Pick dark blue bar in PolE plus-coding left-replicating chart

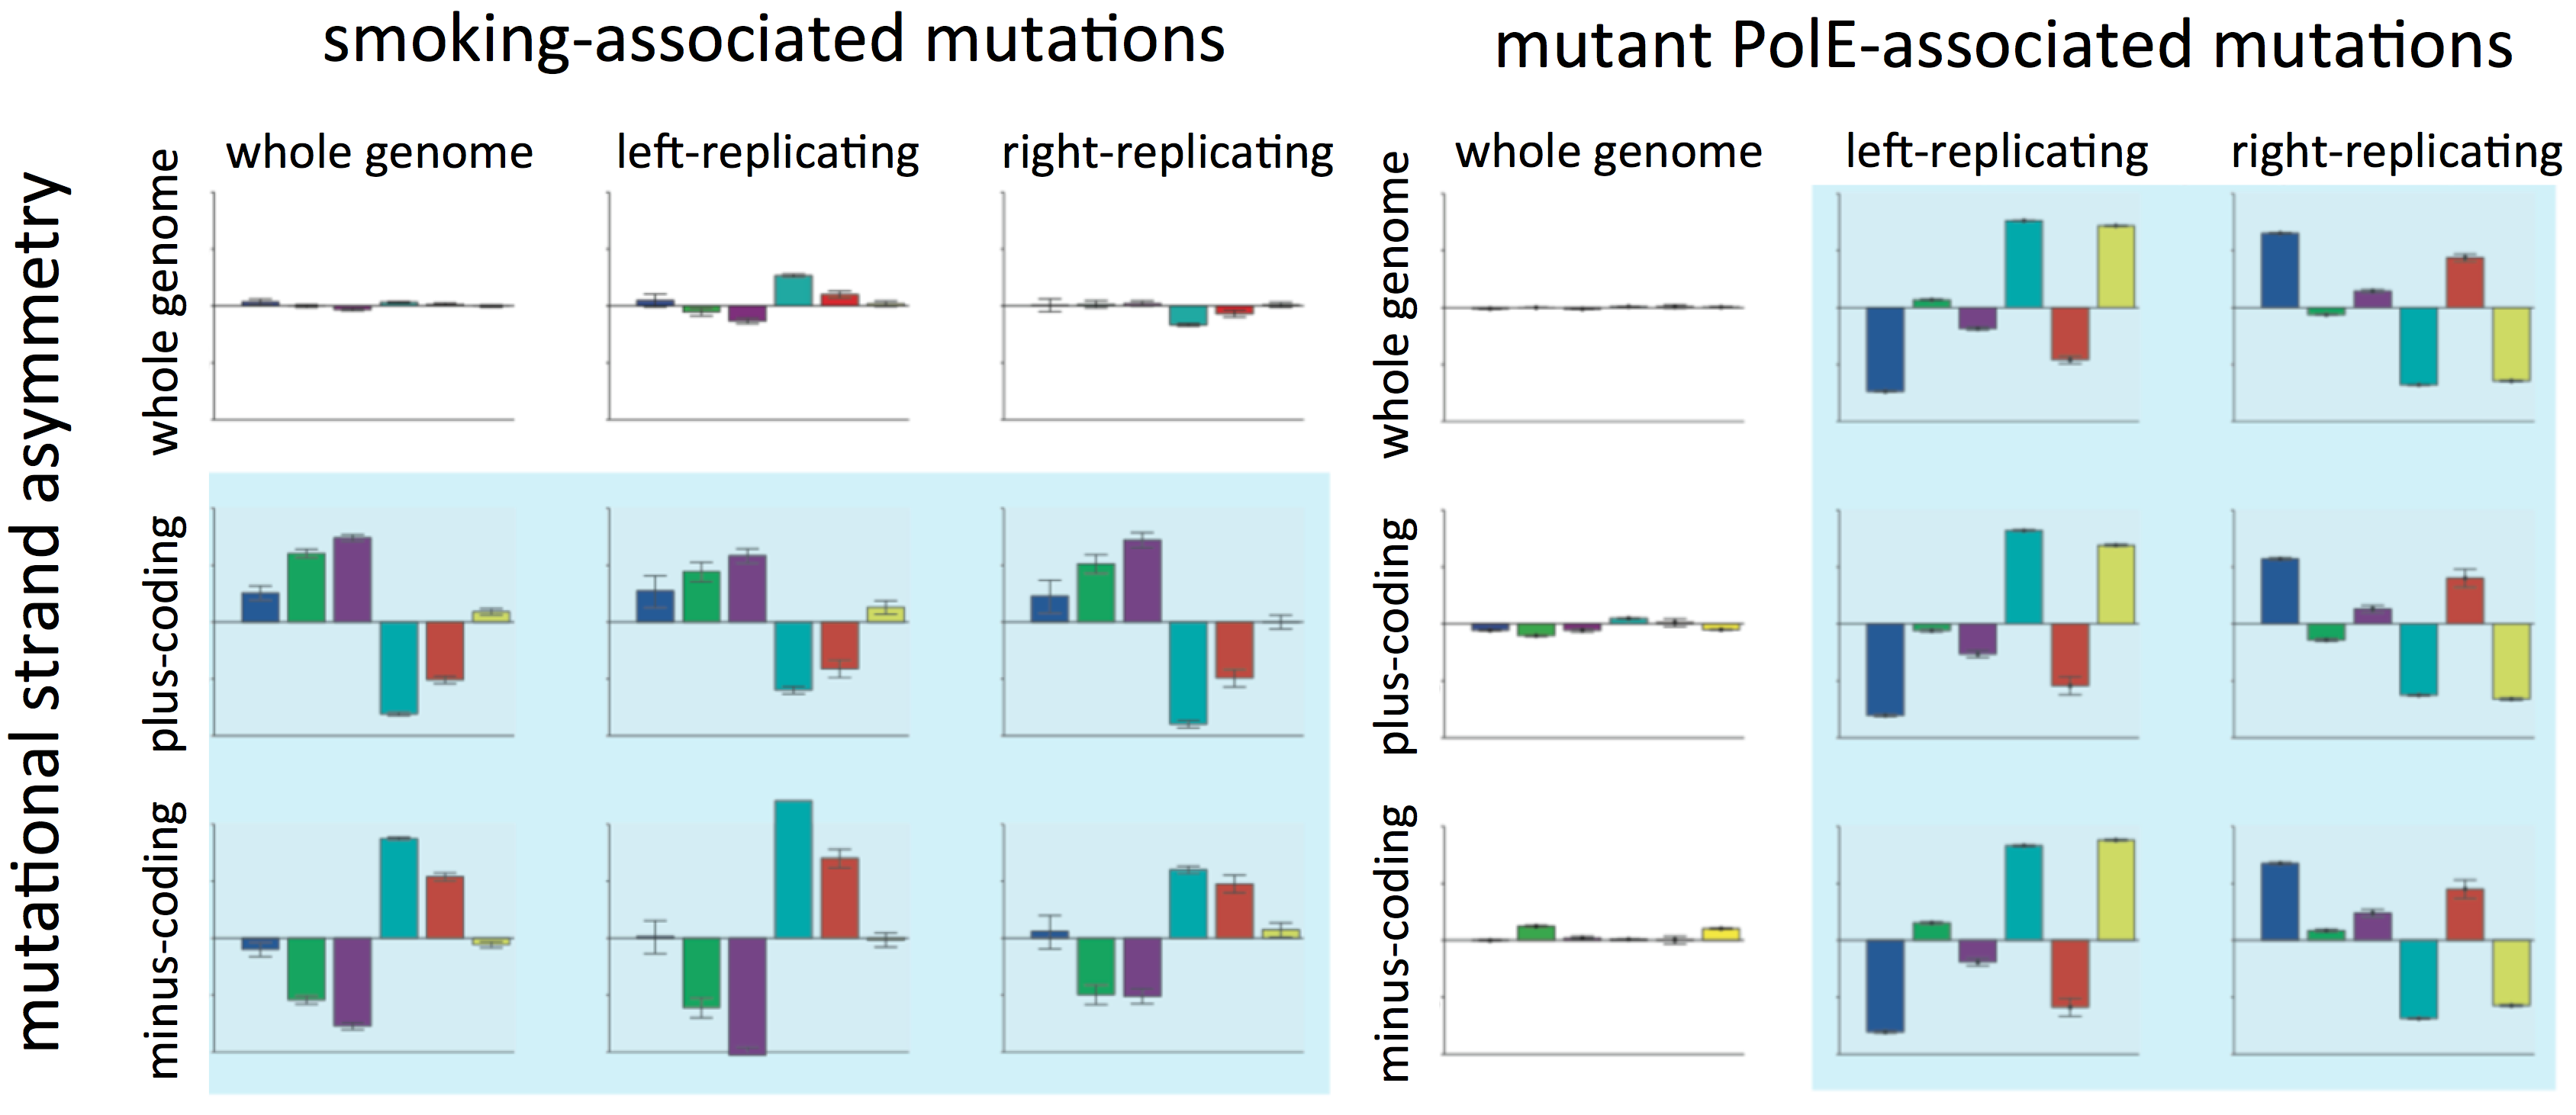click(x=1885, y=670)
